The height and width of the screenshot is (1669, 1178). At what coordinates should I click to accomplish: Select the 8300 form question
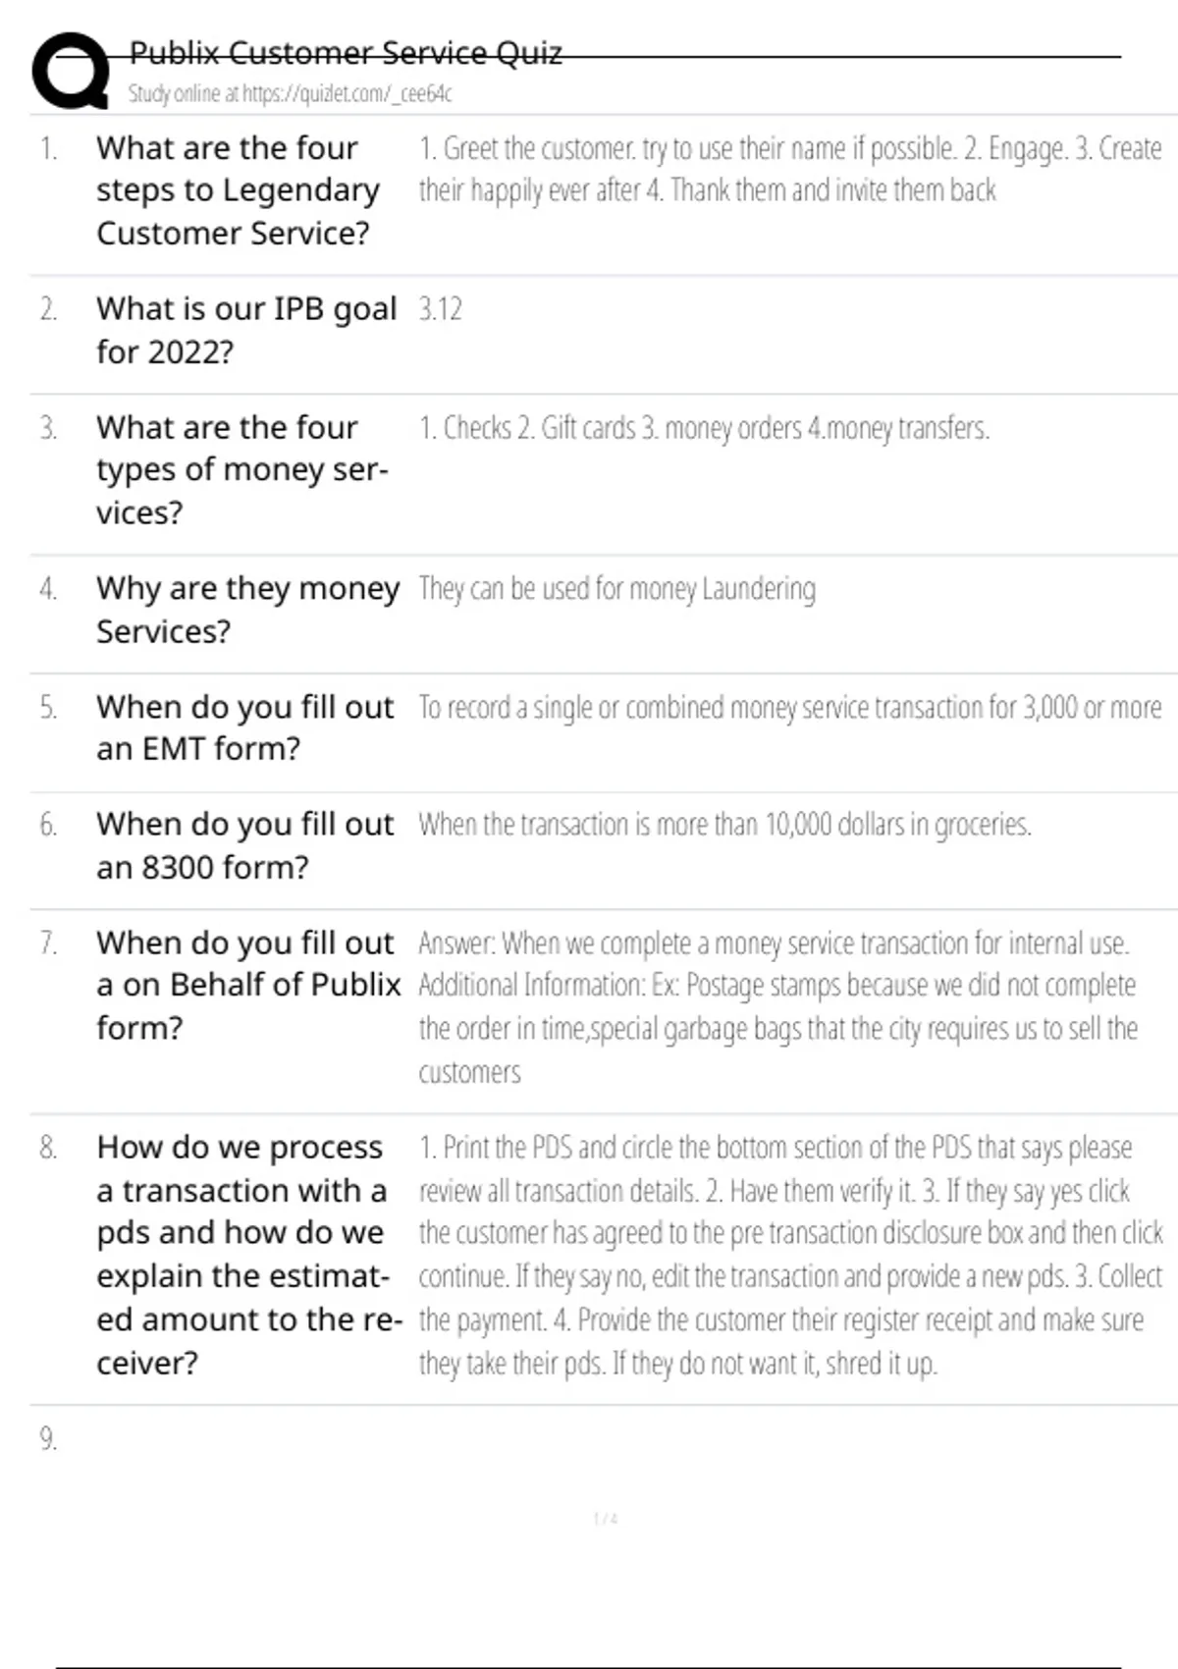[x=244, y=845]
